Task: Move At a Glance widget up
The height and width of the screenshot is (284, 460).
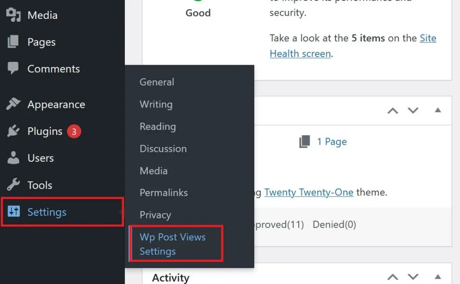Action: (393, 111)
